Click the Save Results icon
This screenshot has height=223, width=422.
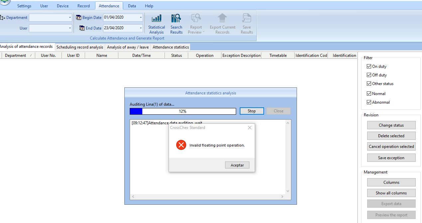[x=247, y=19]
